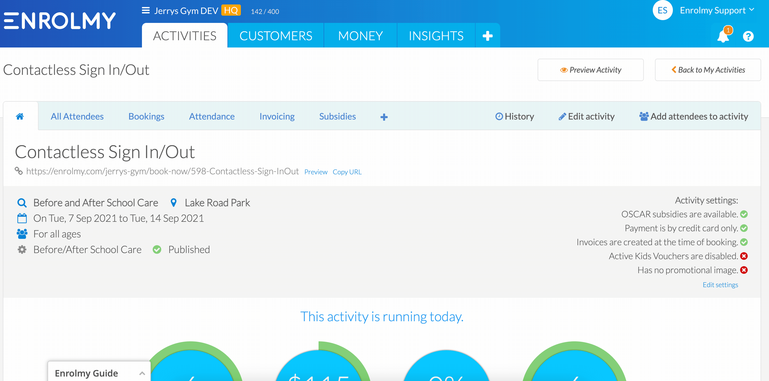This screenshot has height=381, width=769.
Task: Open the help question mark icon
Action: click(748, 36)
